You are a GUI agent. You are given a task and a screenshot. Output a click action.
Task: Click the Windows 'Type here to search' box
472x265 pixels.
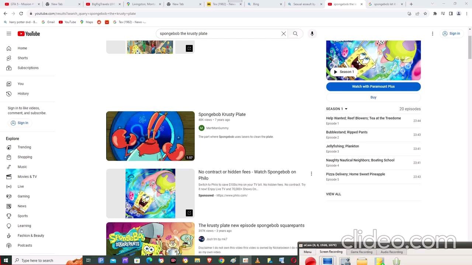tap(48, 260)
